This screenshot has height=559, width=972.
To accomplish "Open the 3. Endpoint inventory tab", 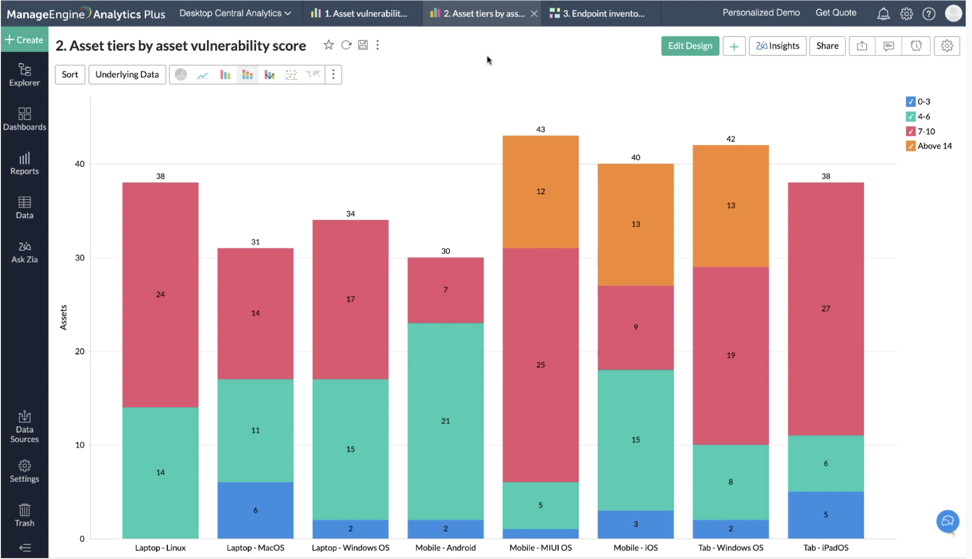I will tap(598, 13).
